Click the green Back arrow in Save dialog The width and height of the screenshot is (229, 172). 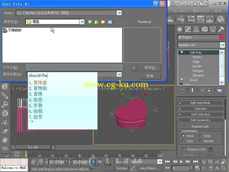point(90,22)
